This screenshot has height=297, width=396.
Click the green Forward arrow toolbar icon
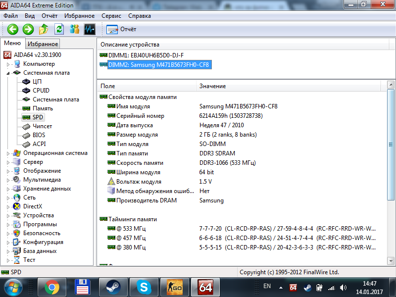pyautogui.click(x=28, y=29)
